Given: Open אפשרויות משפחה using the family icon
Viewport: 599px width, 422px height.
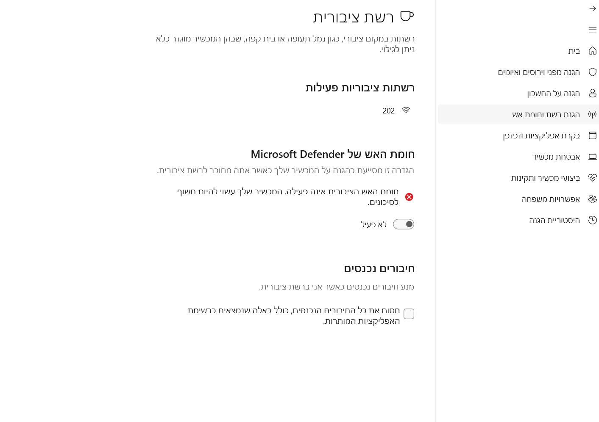Looking at the screenshot, I should click(x=592, y=199).
